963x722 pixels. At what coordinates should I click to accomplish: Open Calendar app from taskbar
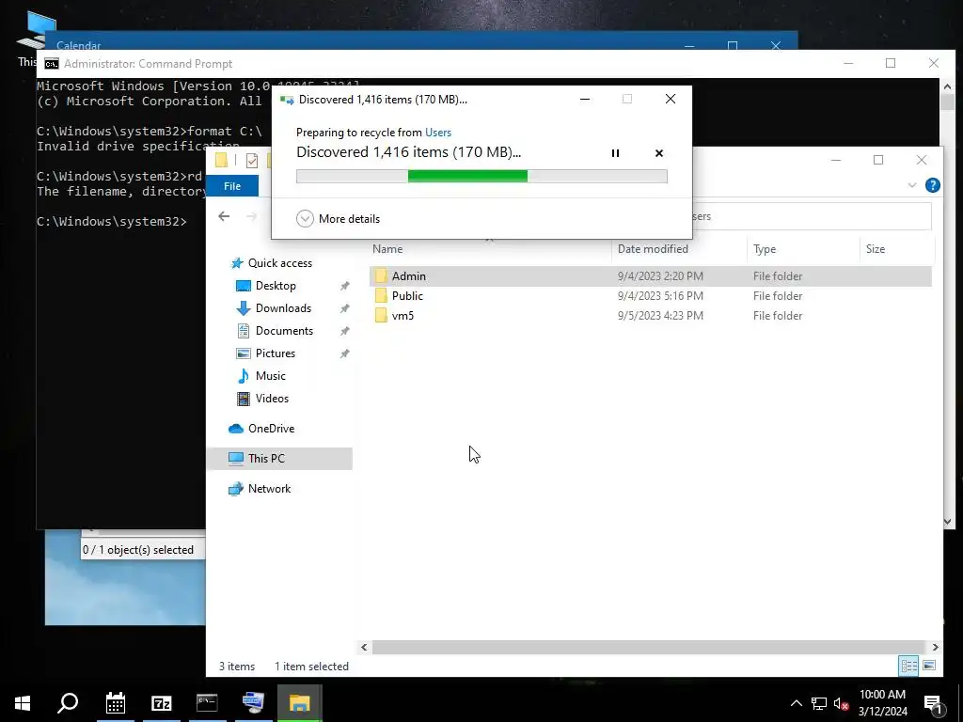pos(116,703)
